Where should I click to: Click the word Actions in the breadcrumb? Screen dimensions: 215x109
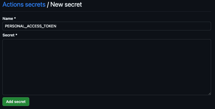click(x=13, y=5)
